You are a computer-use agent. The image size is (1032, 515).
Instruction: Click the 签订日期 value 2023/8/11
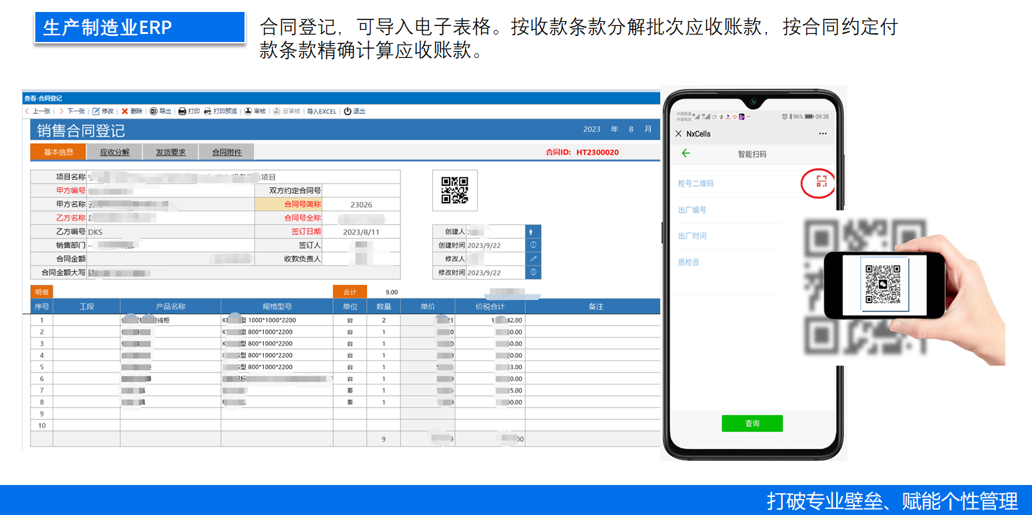coord(361,232)
